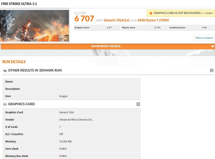Click the chart icon beside Other Results heading
215x159 pixels.
point(5,71)
